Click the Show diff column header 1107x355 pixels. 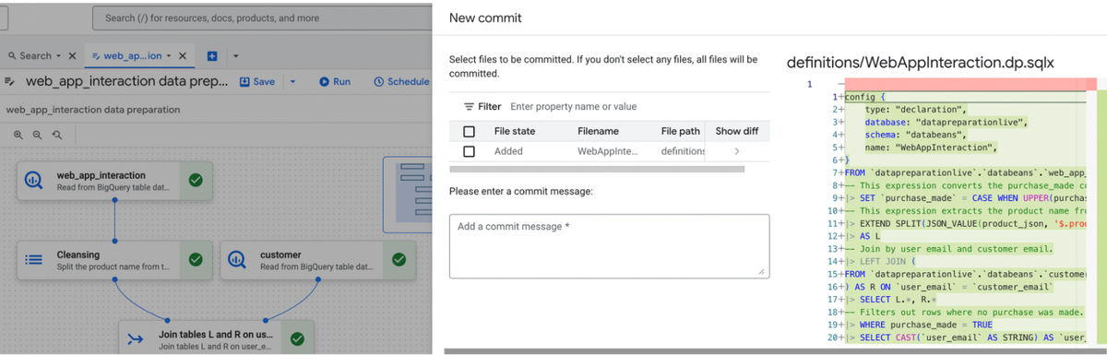coord(737,131)
